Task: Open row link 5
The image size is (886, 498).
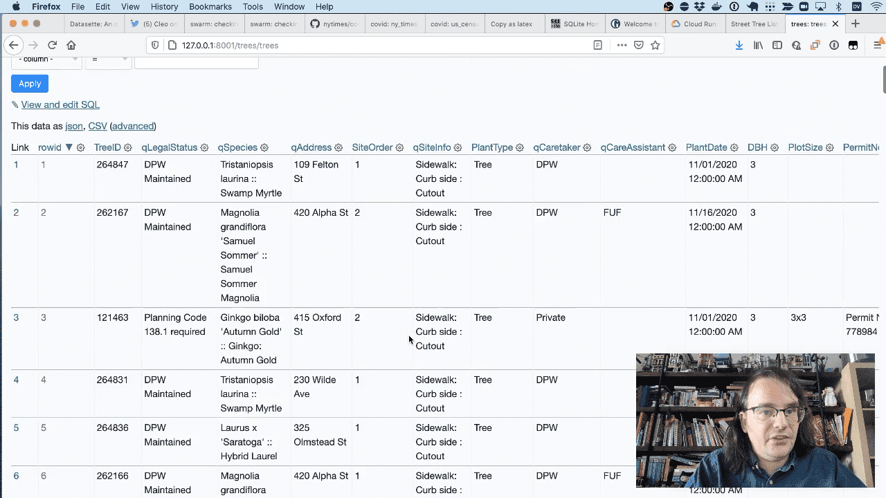Action: (x=17, y=428)
